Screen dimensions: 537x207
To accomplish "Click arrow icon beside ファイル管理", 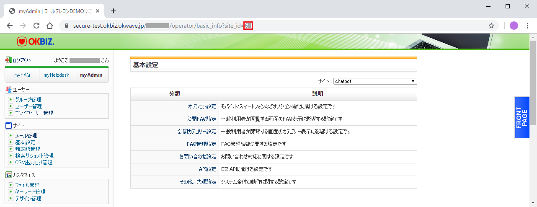I will 11,185.
